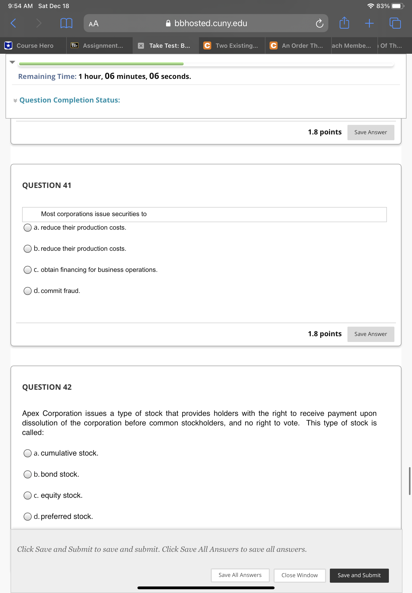Click Save Answer next to Question 41
Viewport: 412px width, 593px height.
coord(371,334)
